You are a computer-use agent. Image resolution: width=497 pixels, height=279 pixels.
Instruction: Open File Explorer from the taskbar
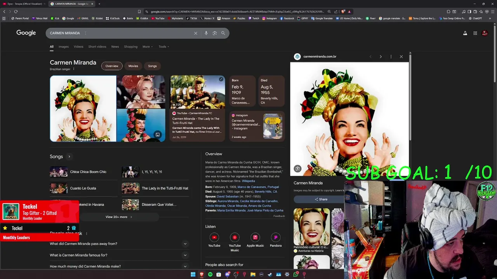tap(253, 274)
